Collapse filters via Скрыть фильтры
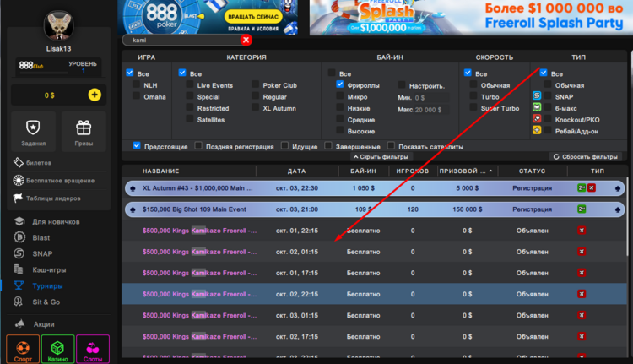This screenshot has height=364, width=633. tap(379, 157)
